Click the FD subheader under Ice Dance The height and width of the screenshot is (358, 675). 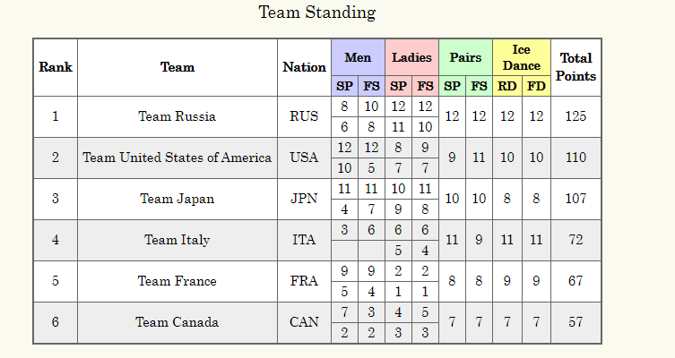tap(536, 87)
